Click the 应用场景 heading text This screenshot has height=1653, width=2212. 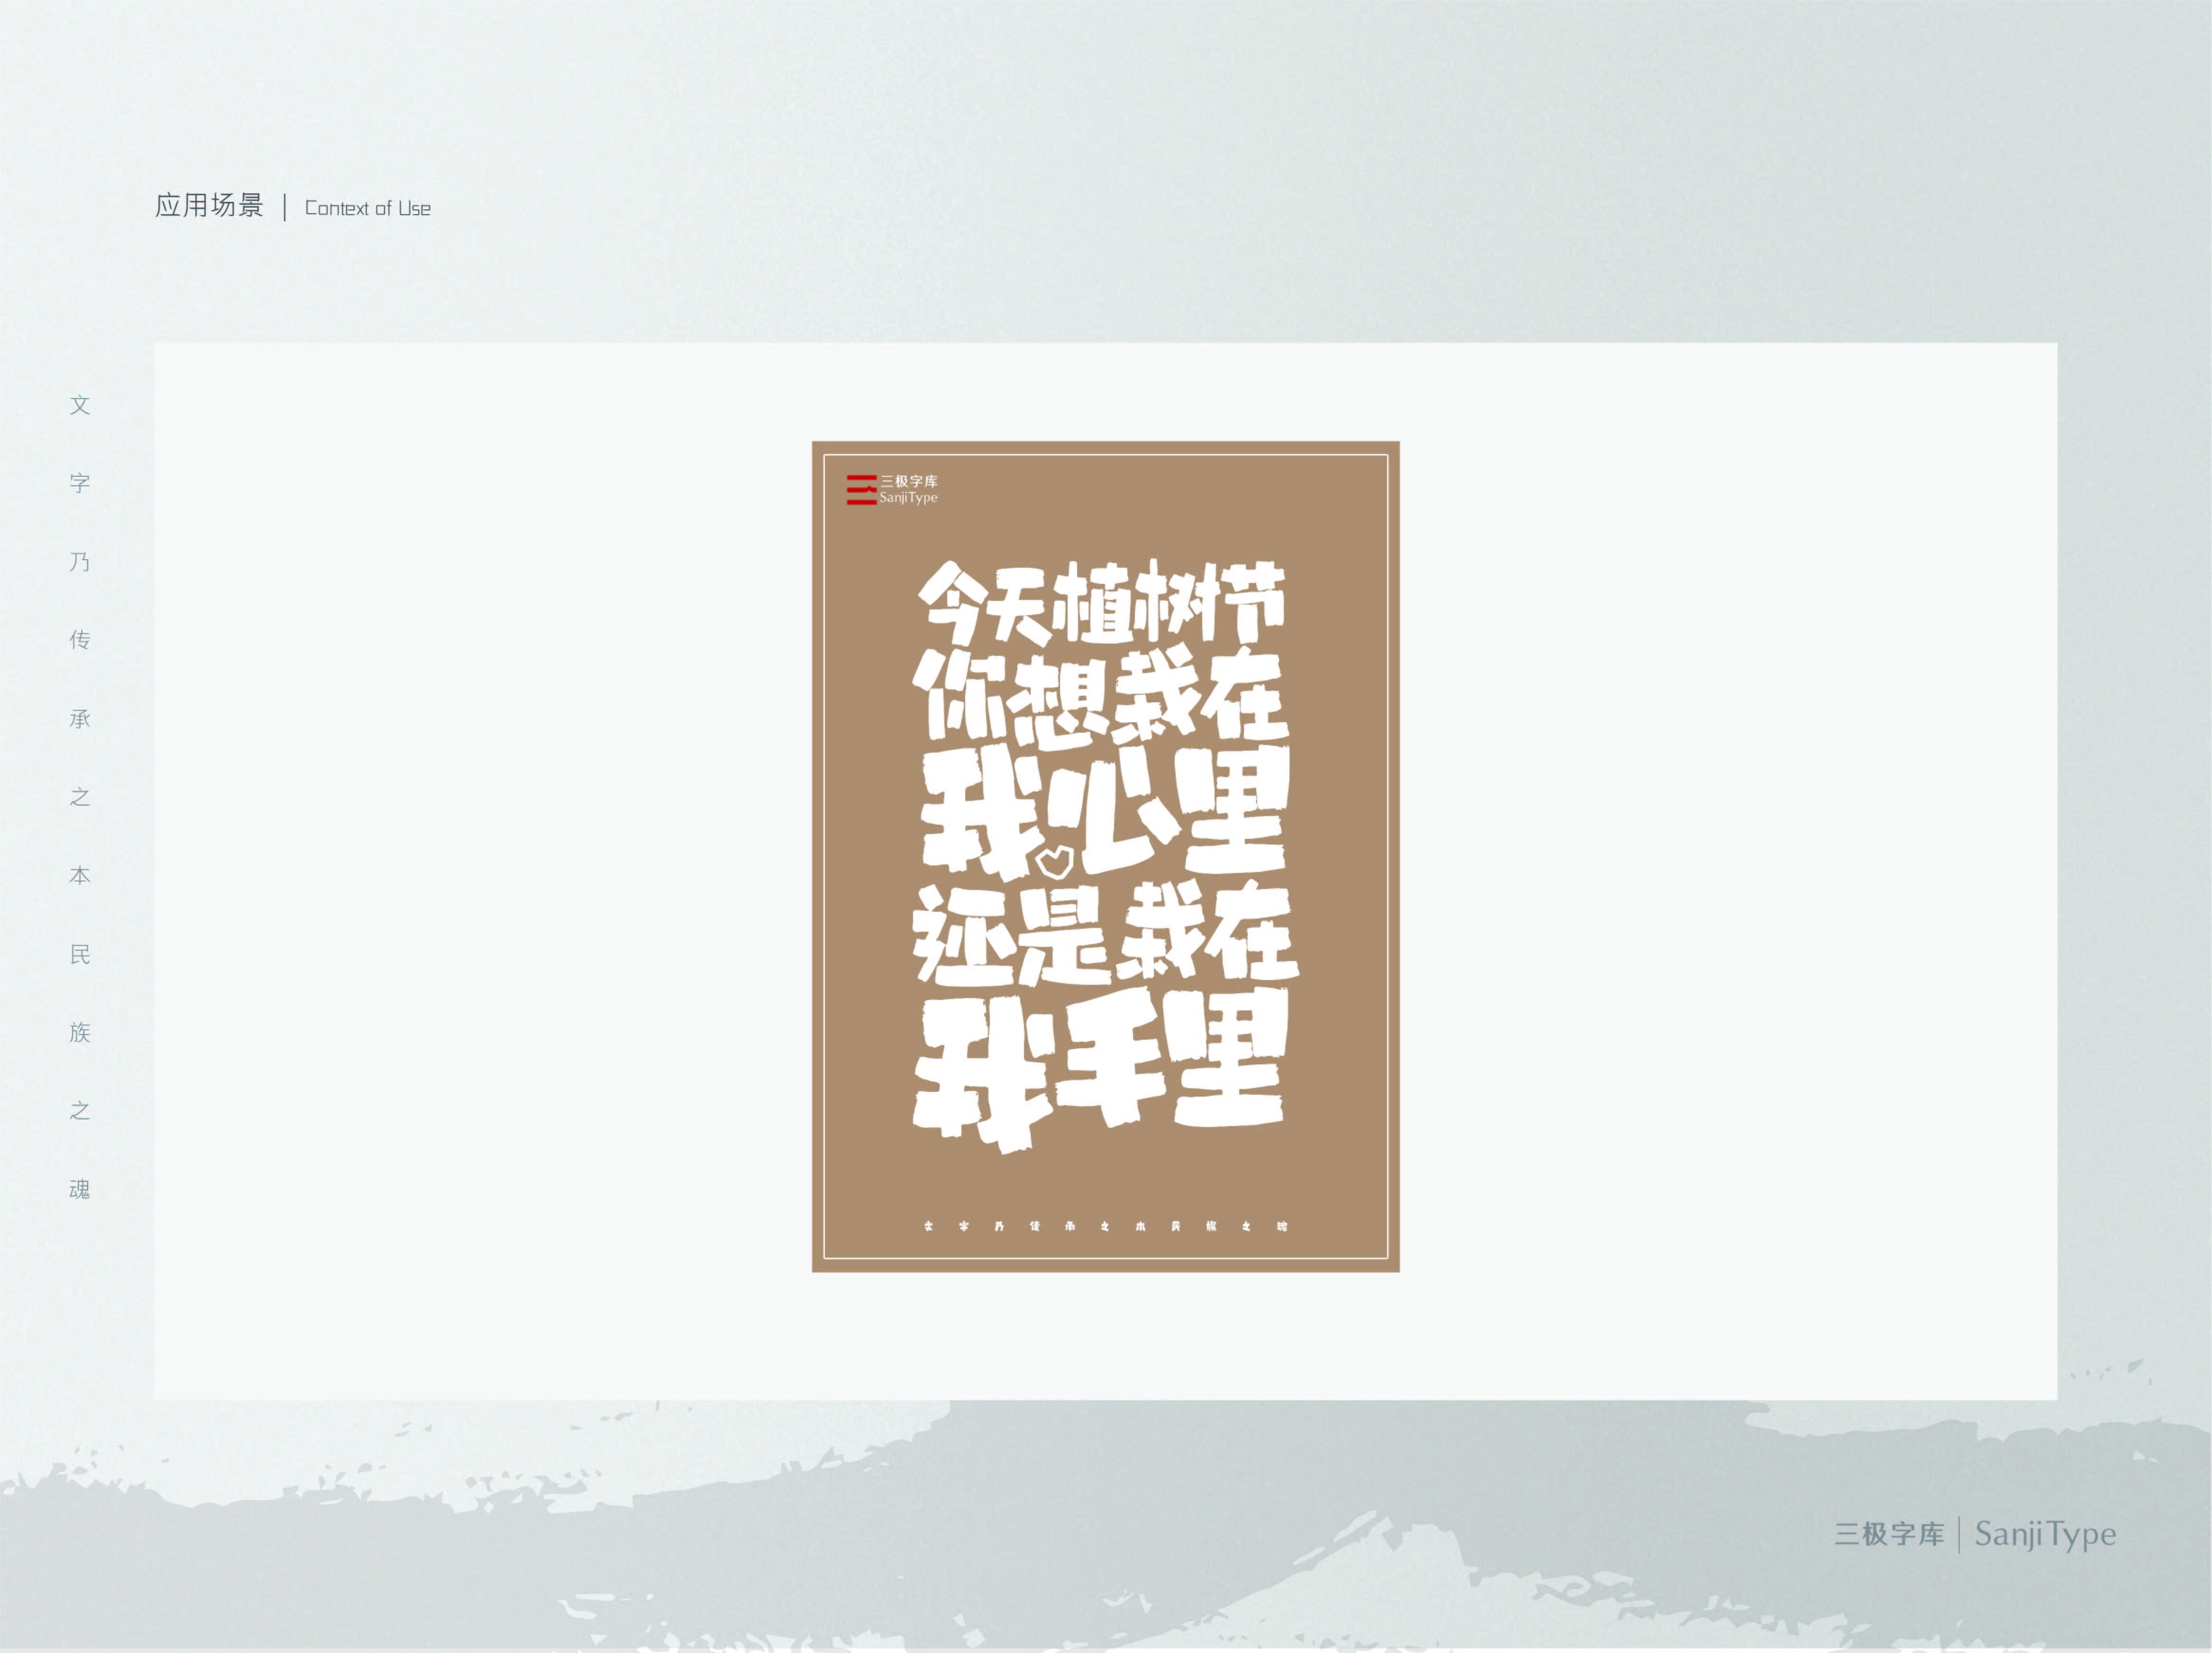point(209,206)
